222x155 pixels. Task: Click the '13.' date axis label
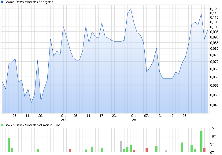[x=159, y=116]
